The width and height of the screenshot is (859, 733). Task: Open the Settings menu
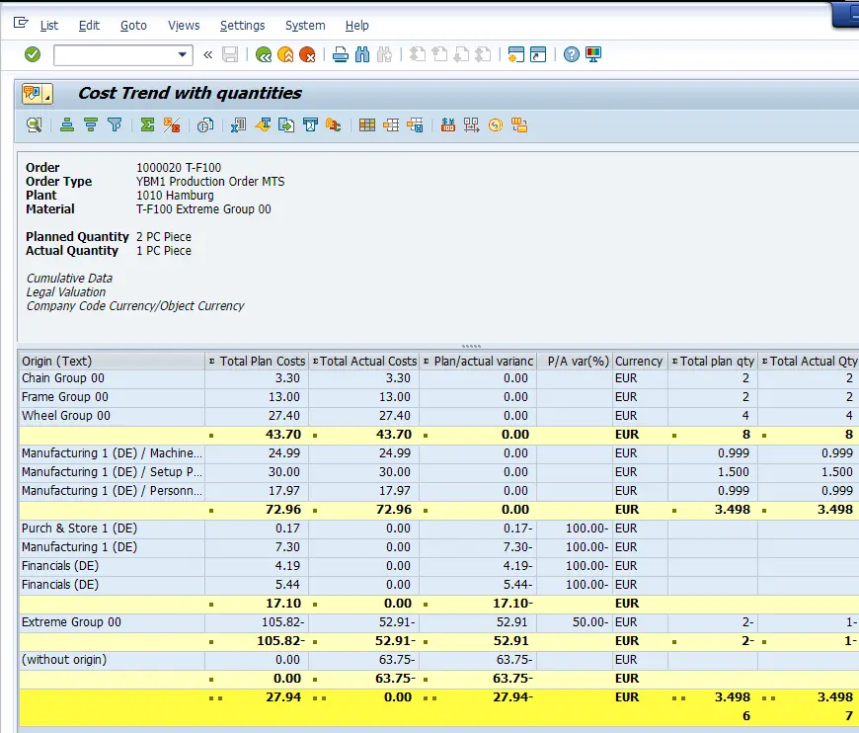tap(242, 26)
